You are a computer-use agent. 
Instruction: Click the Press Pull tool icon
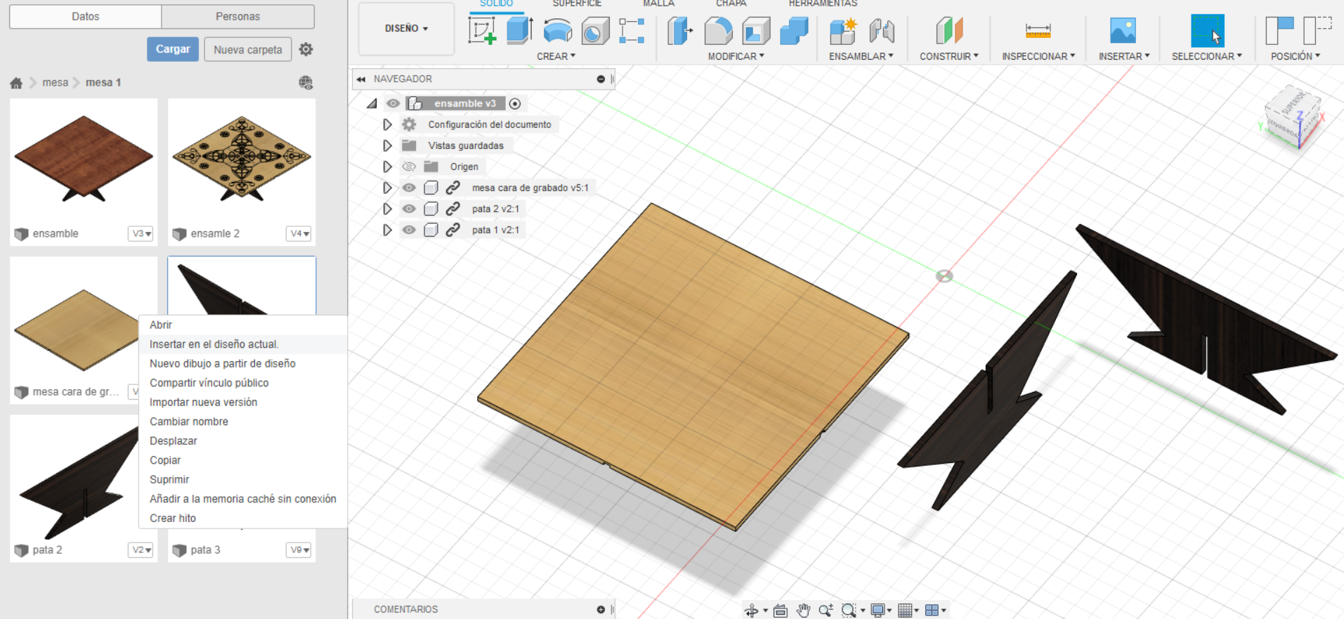tap(679, 31)
